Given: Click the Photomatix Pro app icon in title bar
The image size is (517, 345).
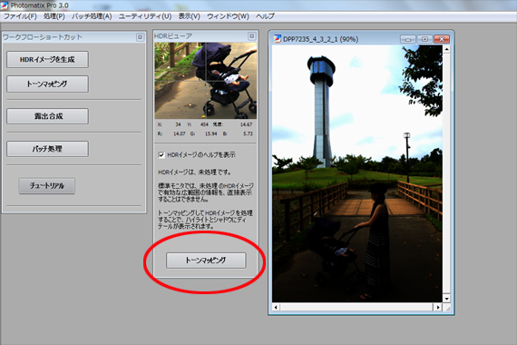Looking at the screenshot, I should click(5, 5).
